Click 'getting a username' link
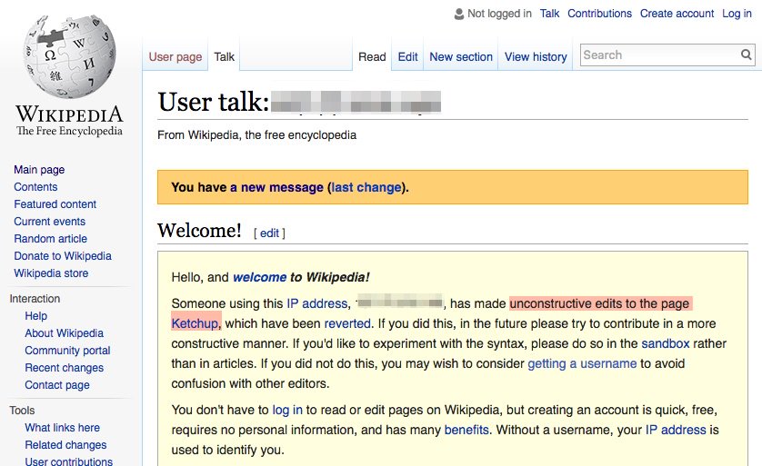 [582, 363]
